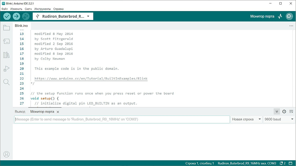Viewport: 296px width, 166px height.
Task: Open the Serial Plotter waveform icon
Action: pyautogui.click(x=280, y=16)
